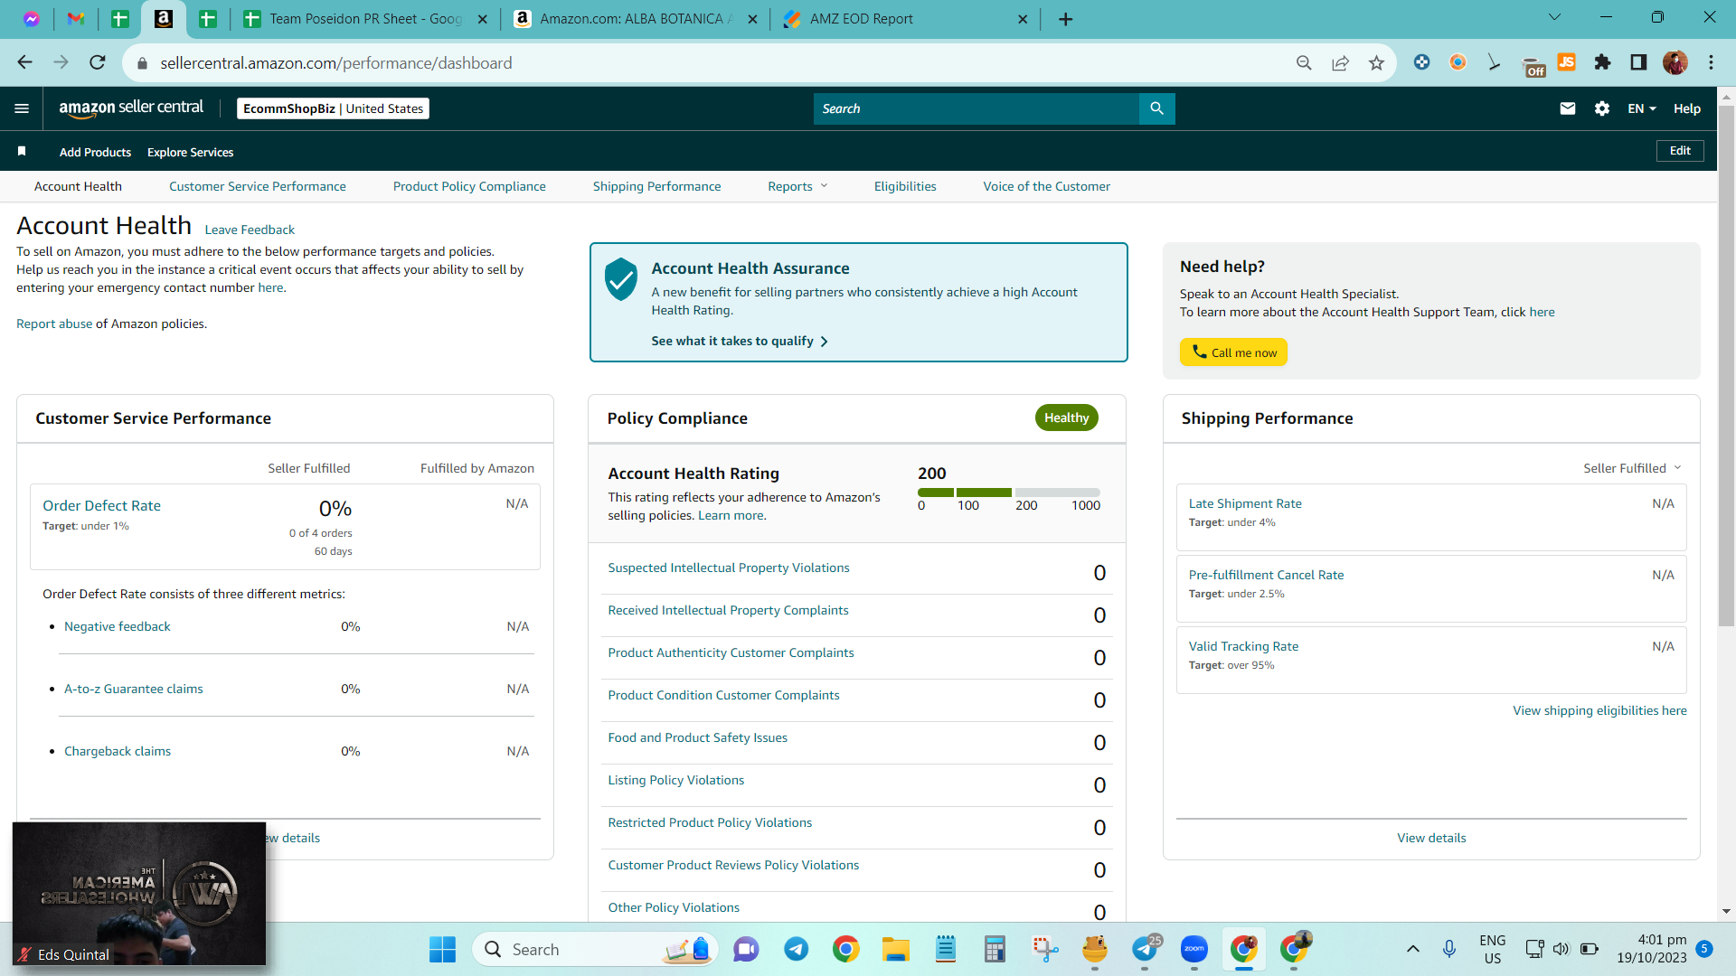This screenshot has width=1736, height=976.
Task: Open the Seller Central hamburger menu
Action: click(22, 108)
